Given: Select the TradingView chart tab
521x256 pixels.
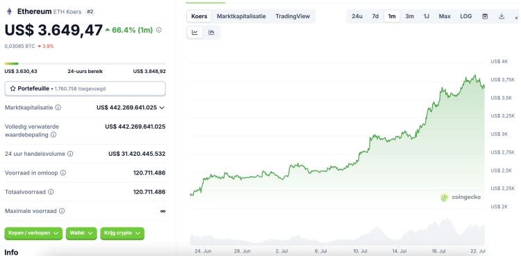Looking at the screenshot, I should [292, 16].
